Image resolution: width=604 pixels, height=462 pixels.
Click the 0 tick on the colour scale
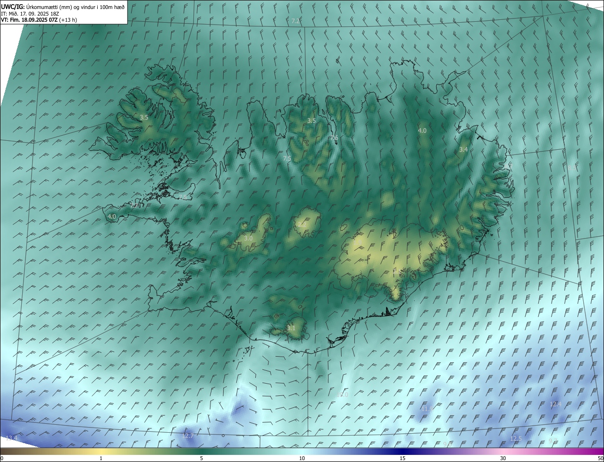tap(2, 458)
